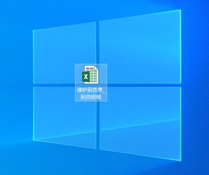This screenshot has width=209, height=175.
Task: Click the second label line 到货明细
Action: coord(91,97)
